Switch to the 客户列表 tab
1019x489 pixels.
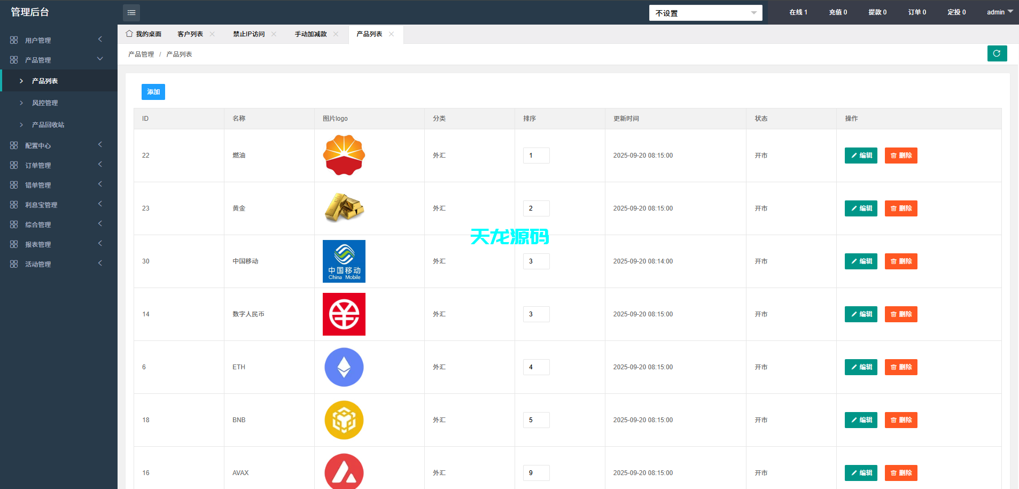click(191, 34)
